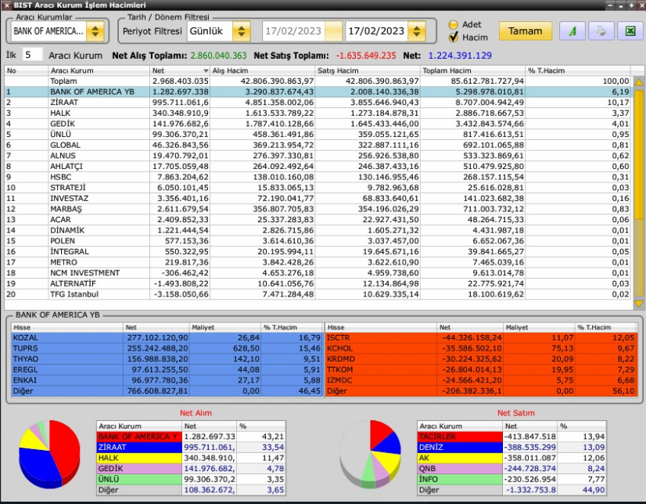Export the table with the Excel icon
This screenshot has width=646, height=504.
[630, 31]
